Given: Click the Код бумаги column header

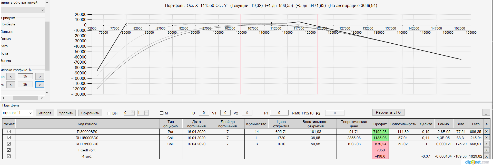Looking at the screenshot, I should pyautogui.click(x=87, y=124).
